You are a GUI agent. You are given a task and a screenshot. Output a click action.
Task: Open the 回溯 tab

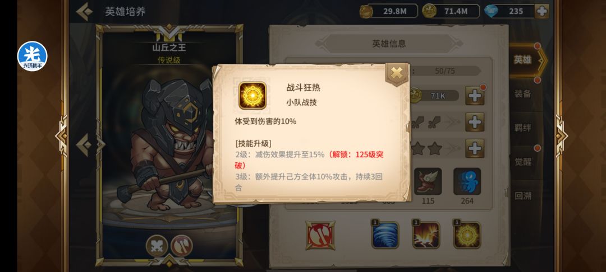pos(522,196)
